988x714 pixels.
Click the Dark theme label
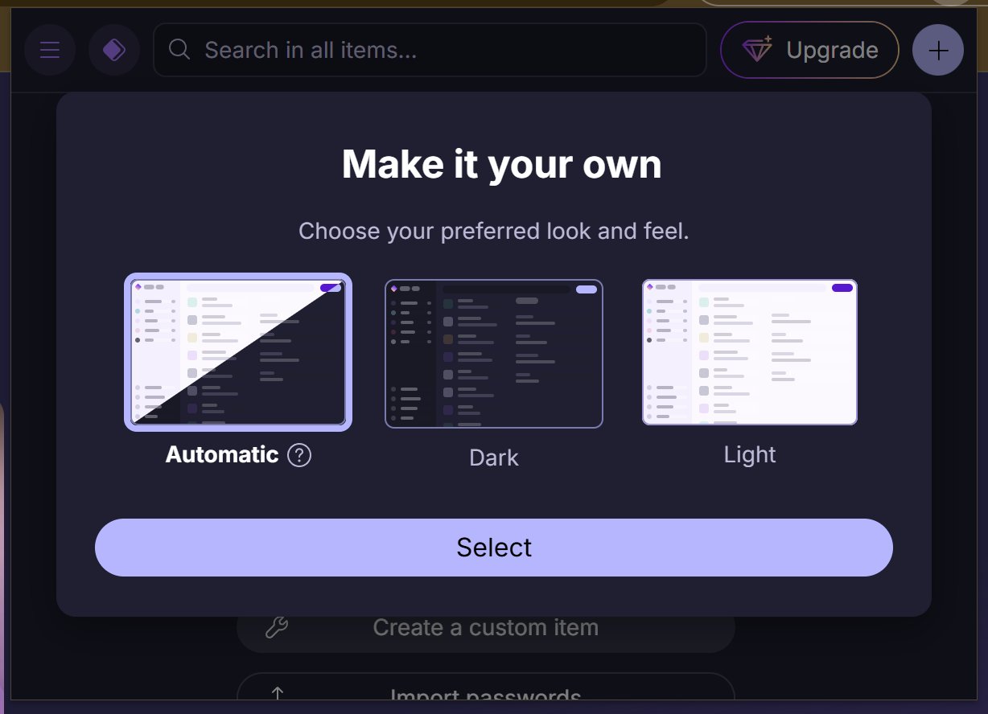coord(494,458)
